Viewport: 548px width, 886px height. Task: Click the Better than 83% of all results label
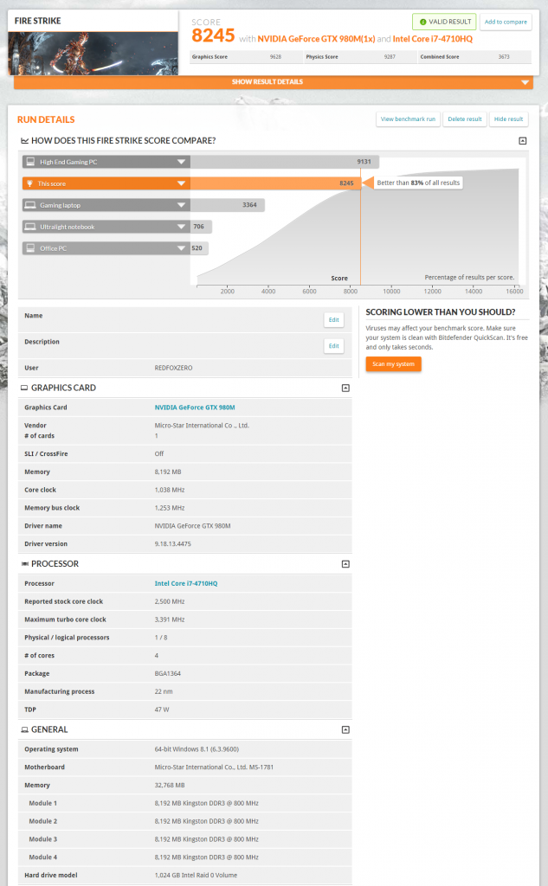(x=418, y=183)
